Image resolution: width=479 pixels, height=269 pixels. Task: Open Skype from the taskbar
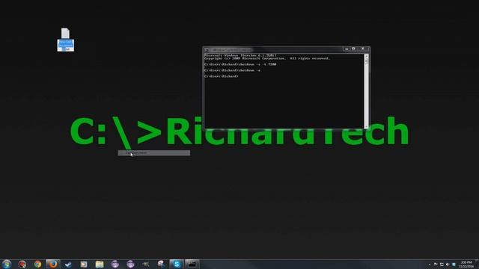pos(177,264)
